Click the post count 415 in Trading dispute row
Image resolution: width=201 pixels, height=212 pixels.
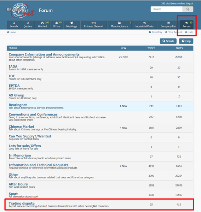(x=179, y=205)
